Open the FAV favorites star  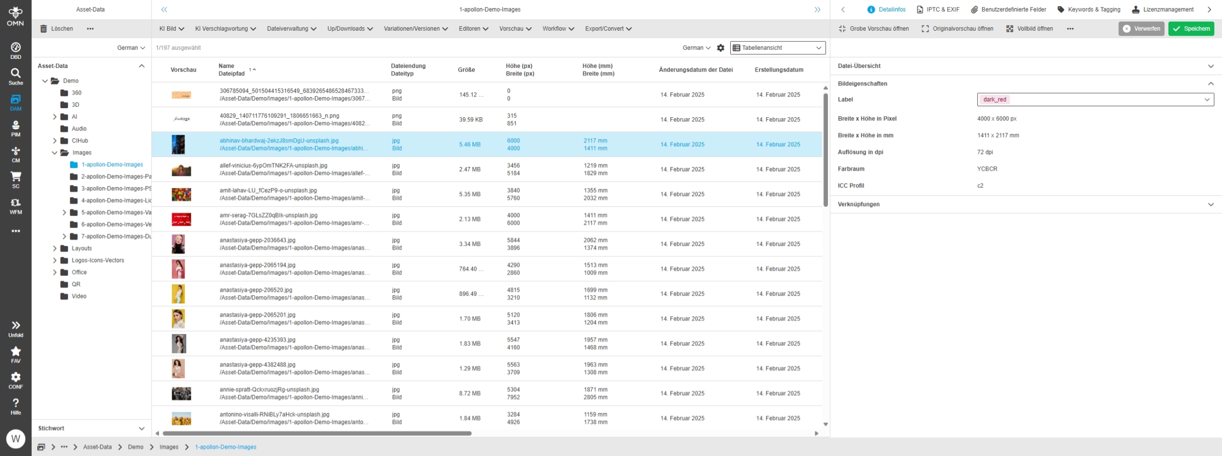pos(16,354)
